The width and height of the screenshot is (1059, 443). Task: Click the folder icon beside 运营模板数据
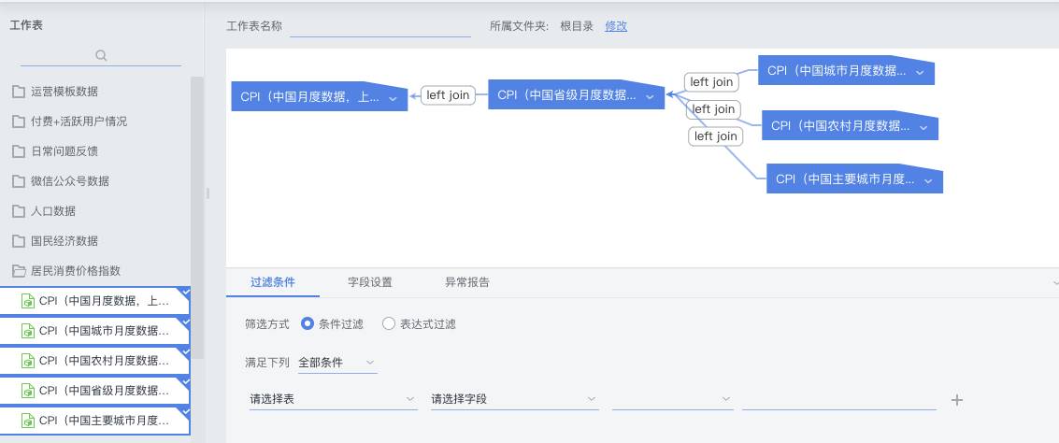[x=19, y=92]
